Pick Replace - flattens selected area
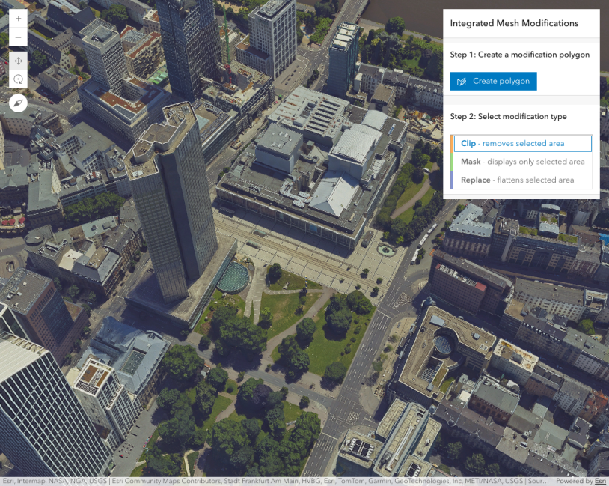The width and height of the screenshot is (609, 486). [522, 180]
